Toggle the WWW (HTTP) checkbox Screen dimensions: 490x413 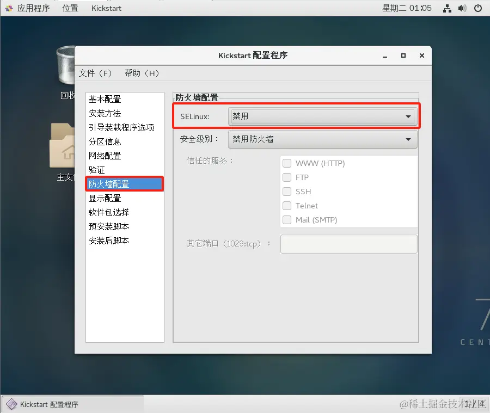click(287, 163)
